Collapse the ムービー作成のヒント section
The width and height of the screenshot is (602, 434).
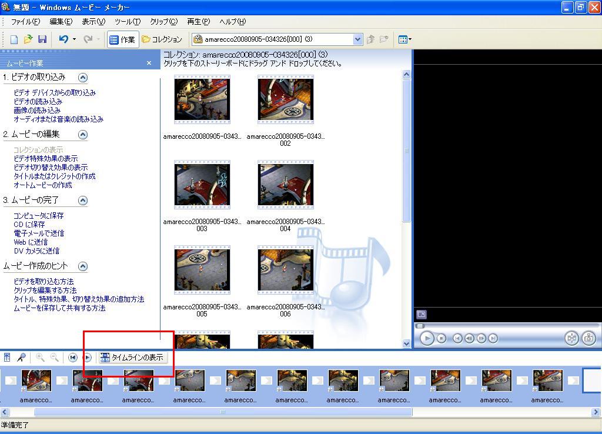click(x=82, y=266)
